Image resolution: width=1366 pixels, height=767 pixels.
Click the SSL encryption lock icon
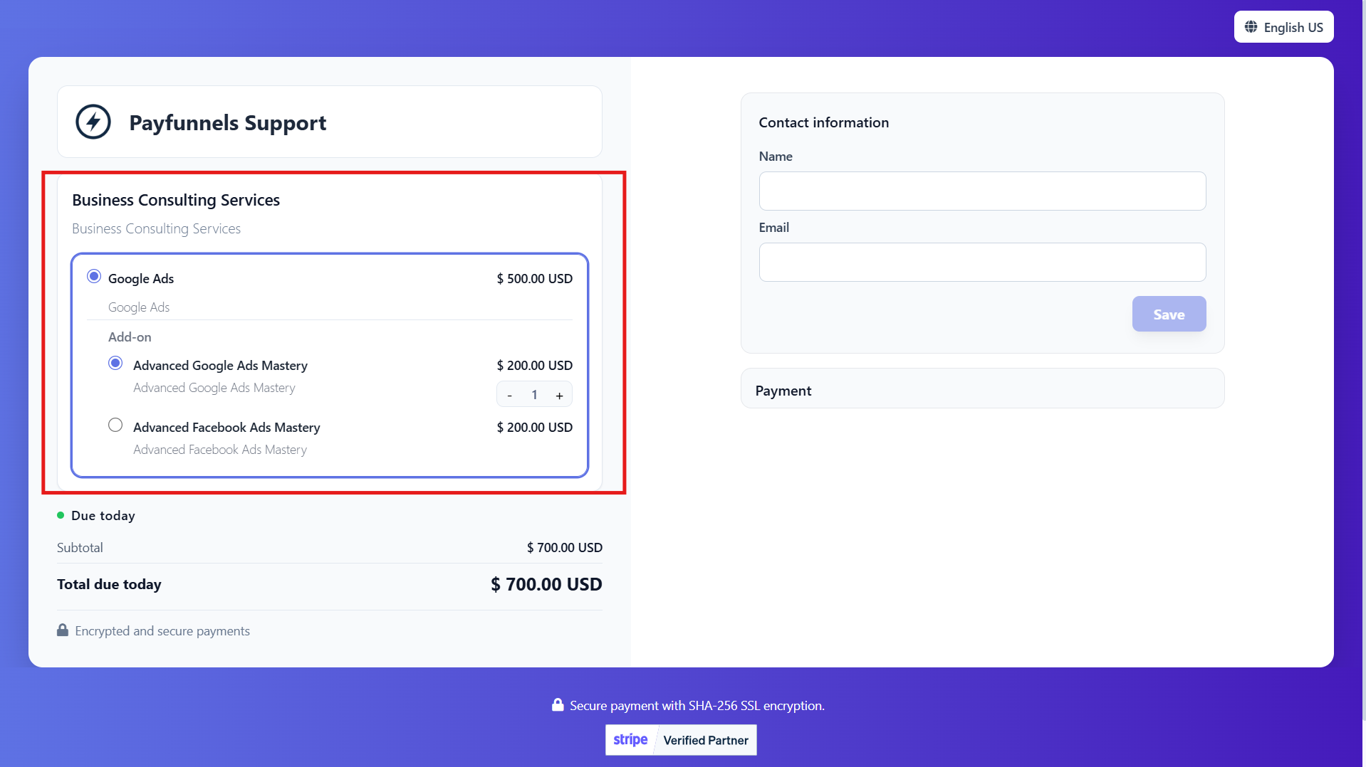point(558,704)
